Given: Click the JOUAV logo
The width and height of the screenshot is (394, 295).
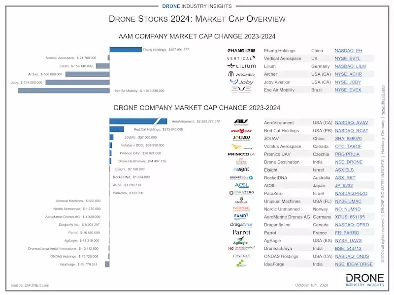Looking at the screenshot, I should [241, 139].
